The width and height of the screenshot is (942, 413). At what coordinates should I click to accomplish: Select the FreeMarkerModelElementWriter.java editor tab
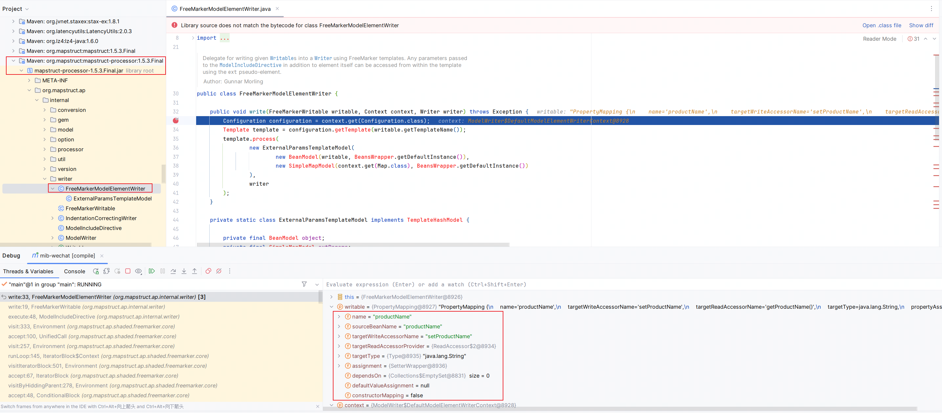[225, 9]
